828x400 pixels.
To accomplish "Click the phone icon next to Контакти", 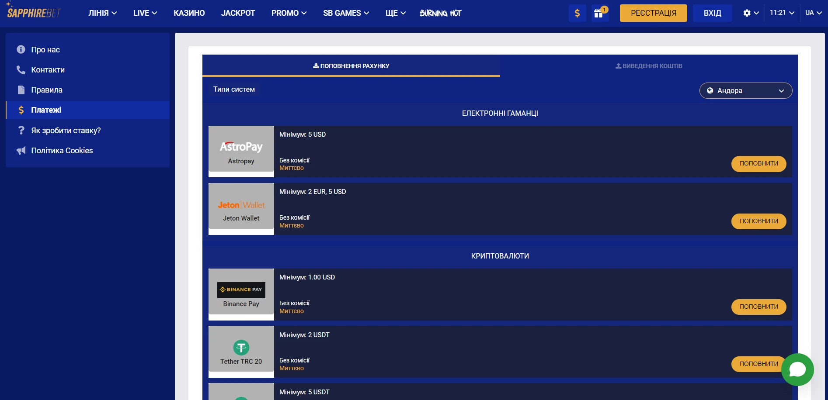I will [x=21, y=69].
